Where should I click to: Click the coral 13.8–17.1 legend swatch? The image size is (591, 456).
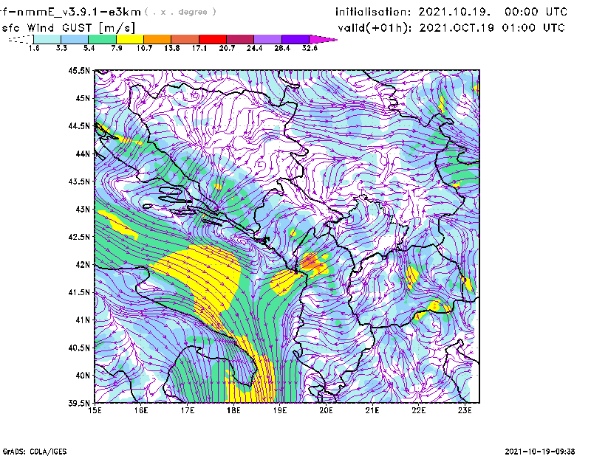[x=185, y=39]
